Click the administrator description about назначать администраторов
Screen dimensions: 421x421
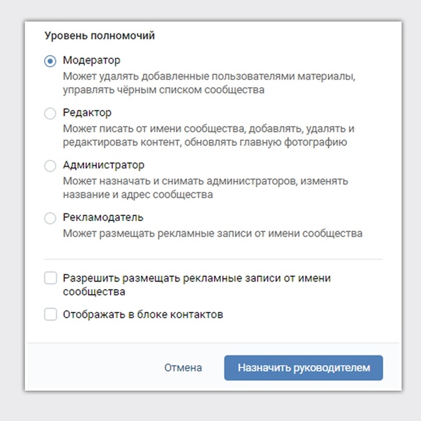(206, 187)
